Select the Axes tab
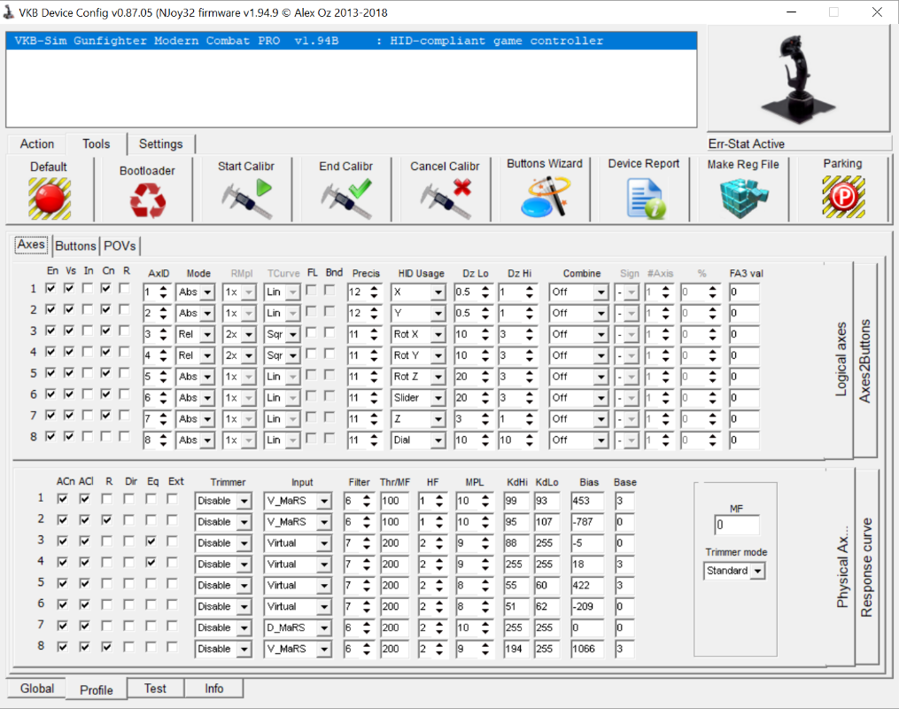The height and width of the screenshot is (709, 899). tap(31, 245)
